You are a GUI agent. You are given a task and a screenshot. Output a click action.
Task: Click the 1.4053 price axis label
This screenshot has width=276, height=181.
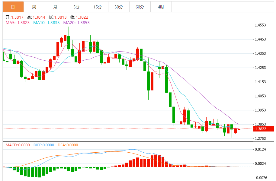pyautogui.click(x=260, y=96)
